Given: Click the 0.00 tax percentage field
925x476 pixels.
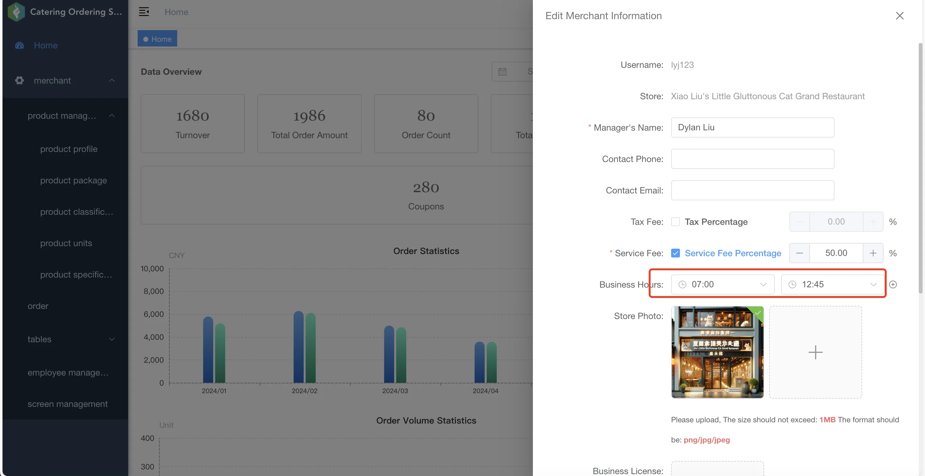Looking at the screenshot, I should [836, 221].
